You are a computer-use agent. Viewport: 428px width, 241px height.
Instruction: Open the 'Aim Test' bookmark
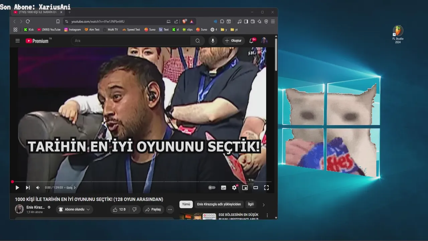coord(92,29)
